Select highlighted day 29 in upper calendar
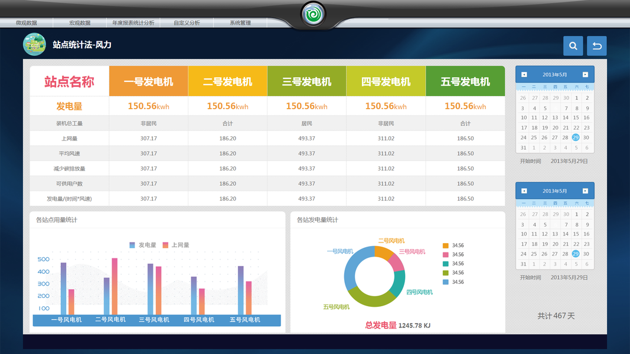 pyautogui.click(x=575, y=137)
